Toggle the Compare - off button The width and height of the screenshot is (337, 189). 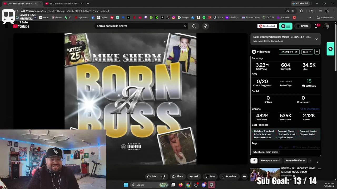coord(289,52)
